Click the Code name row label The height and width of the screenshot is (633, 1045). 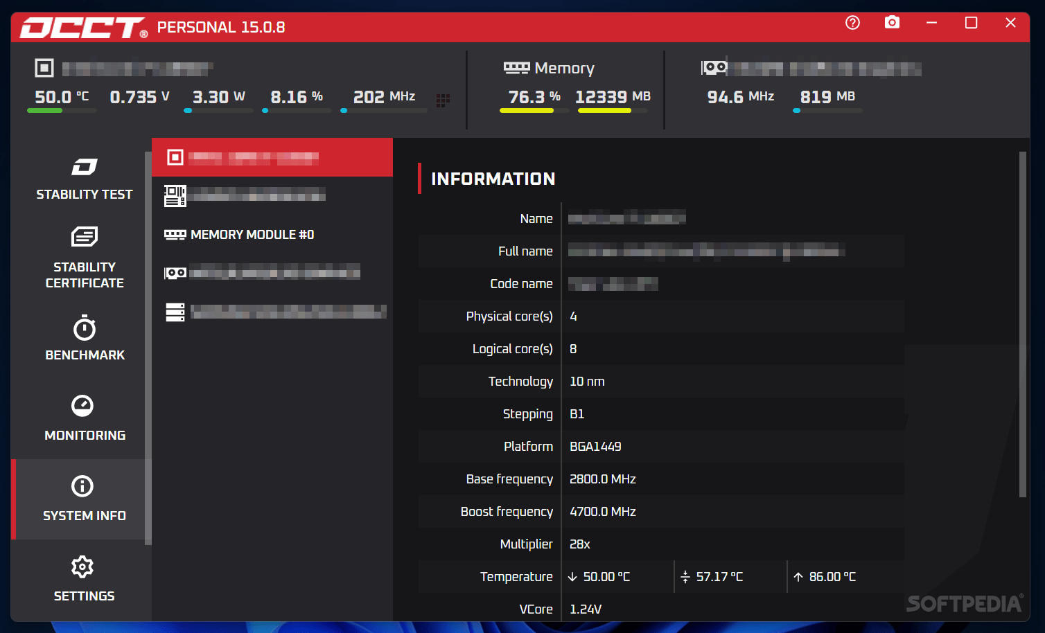click(x=521, y=284)
